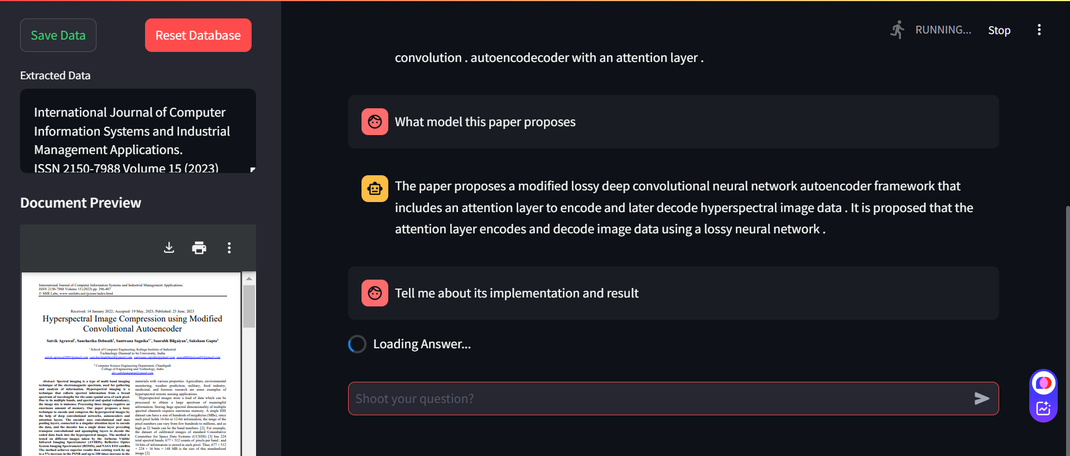The width and height of the screenshot is (1070, 456).
Task: Stop the running process
Action: pyautogui.click(x=999, y=30)
